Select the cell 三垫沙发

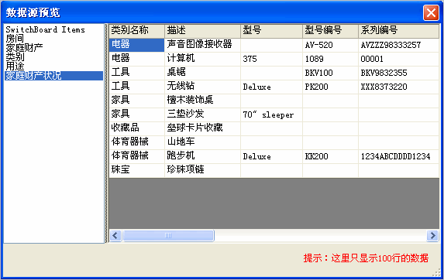coord(202,114)
